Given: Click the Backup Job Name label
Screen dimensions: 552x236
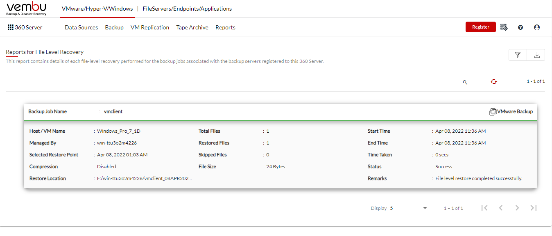Looking at the screenshot, I should click(48, 111).
